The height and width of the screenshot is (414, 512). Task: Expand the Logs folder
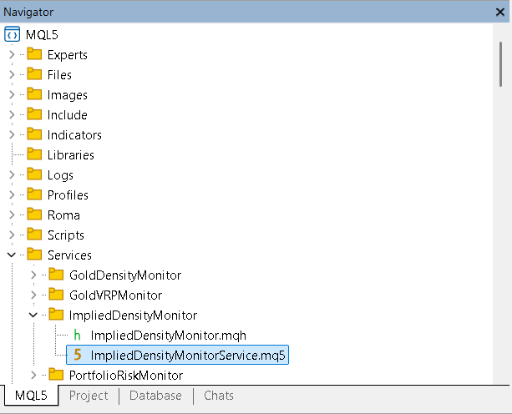tap(12, 175)
